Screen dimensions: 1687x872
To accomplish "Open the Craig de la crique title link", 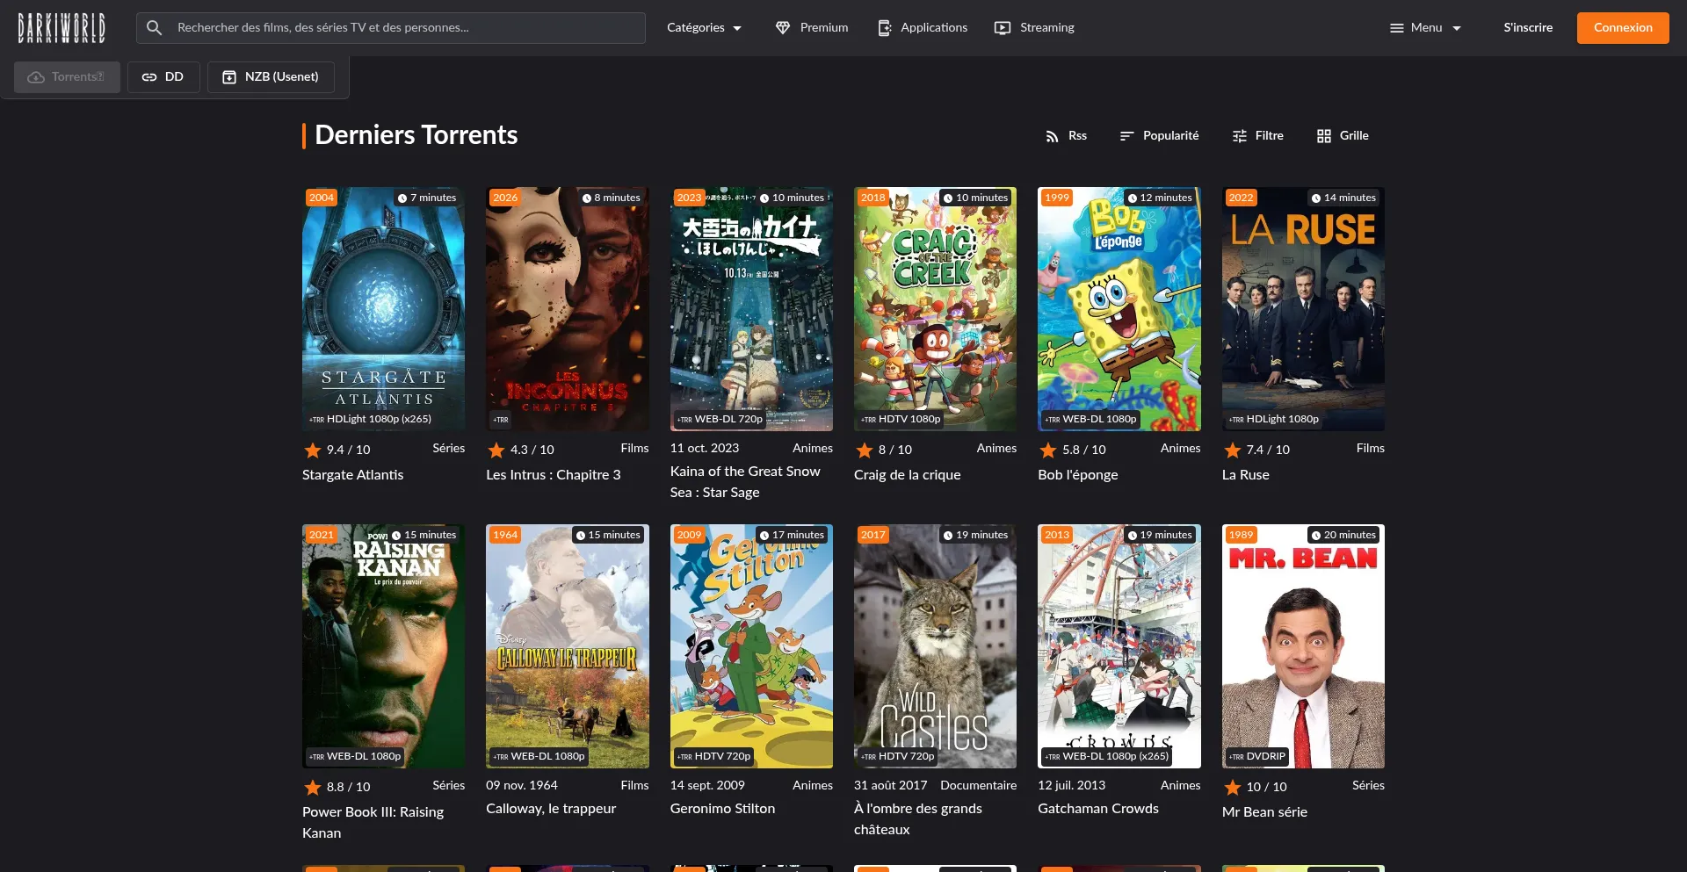I will pos(908,475).
